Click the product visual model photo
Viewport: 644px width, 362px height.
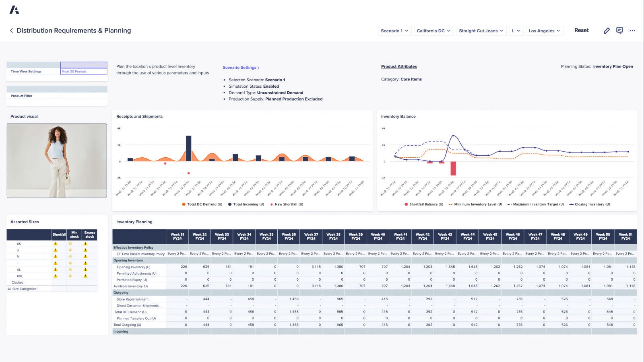[x=56, y=160]
